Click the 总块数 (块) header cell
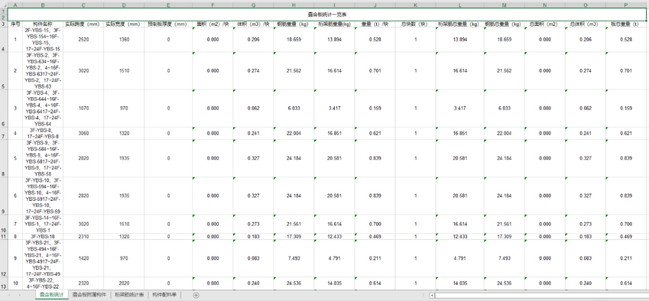 (415, 24)
